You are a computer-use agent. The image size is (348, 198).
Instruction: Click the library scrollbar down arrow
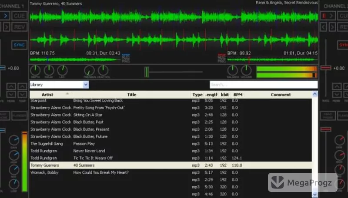pyautogui.click(x=315, y=195)
